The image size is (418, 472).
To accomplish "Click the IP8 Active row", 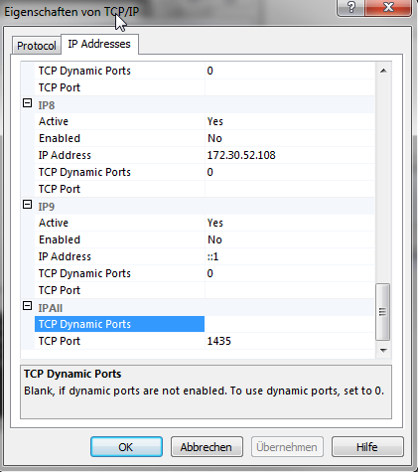I will [205, 121].
